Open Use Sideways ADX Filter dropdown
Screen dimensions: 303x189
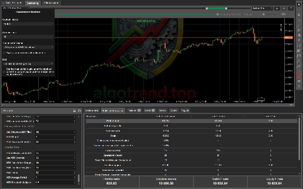coord(56,132)
